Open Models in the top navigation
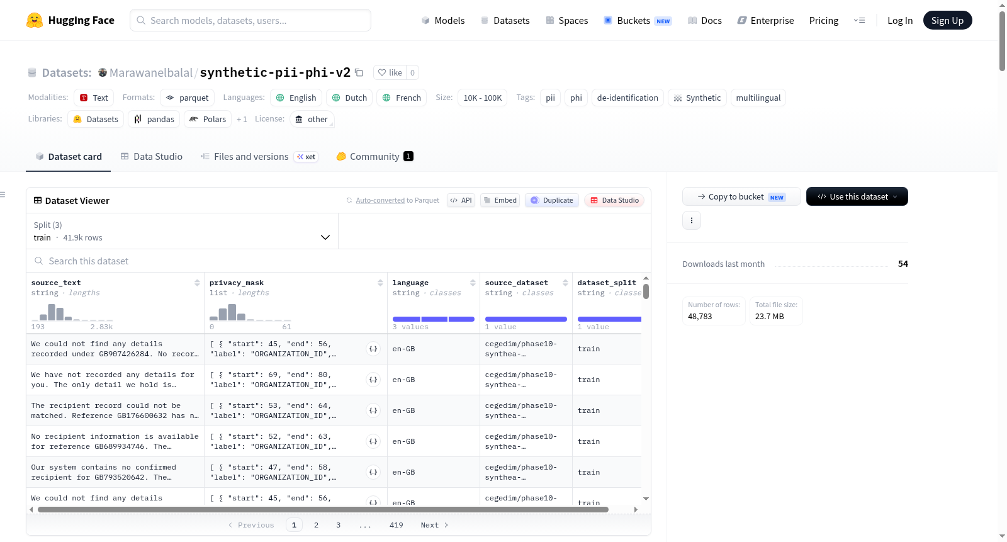This screenshot has height=542, width=1007. [443, 20]
